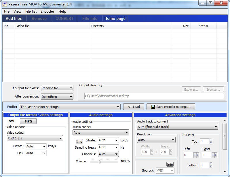
Task: Click the Left cropping right-arrow spinner
Action: coord(197,155)
